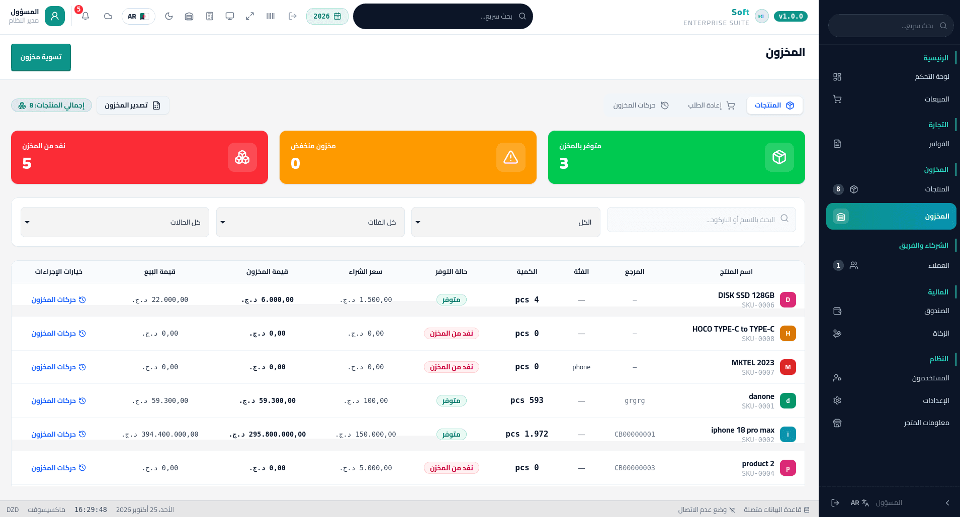Image resolution: width=960 pixels, height=517 pixels.
Task: Click the monitor display icon
Action: 230,16
